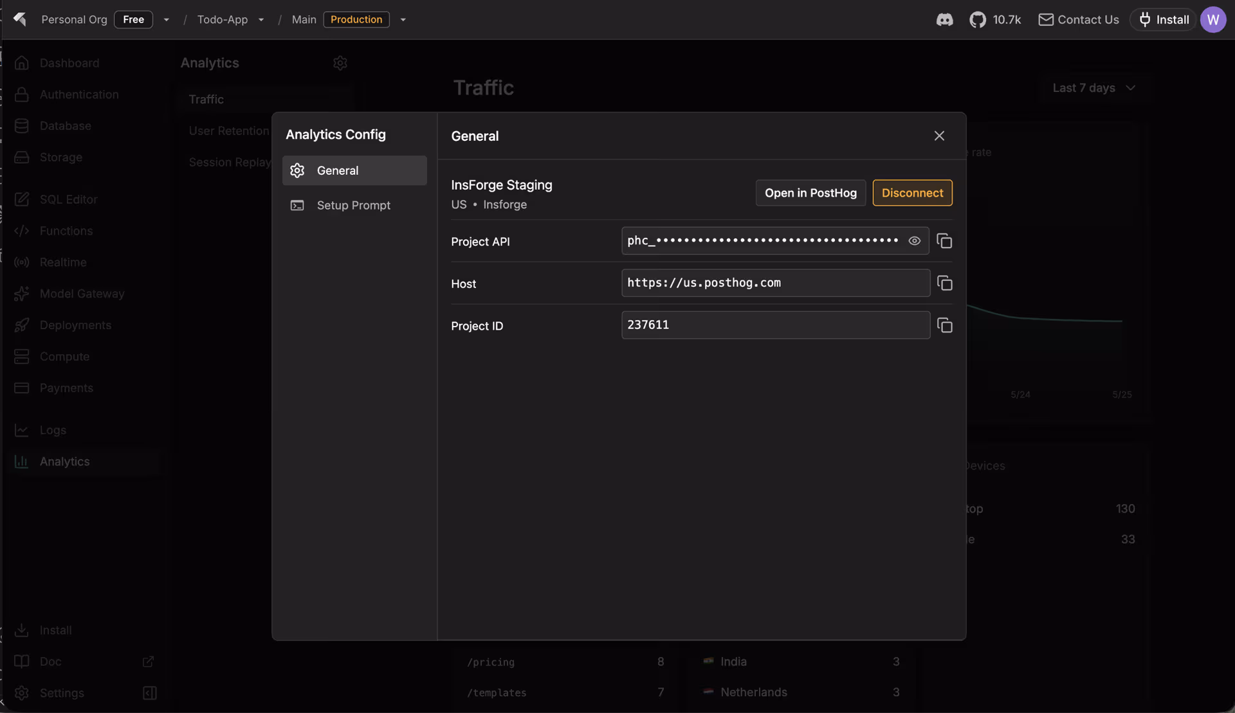Viewport: 1235px width, 713px height.
Task: Click the Netherlands country row
Action: coord(801,692)
